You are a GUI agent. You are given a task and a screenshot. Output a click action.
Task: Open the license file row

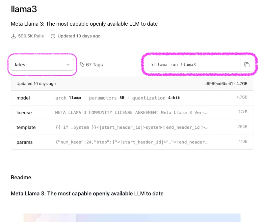coord(132,113)
